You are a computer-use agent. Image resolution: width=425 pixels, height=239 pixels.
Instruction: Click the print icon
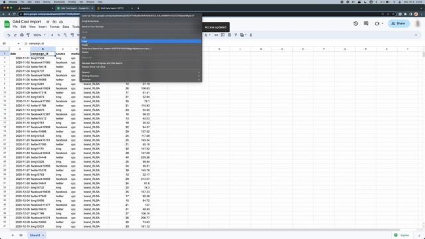22,35
